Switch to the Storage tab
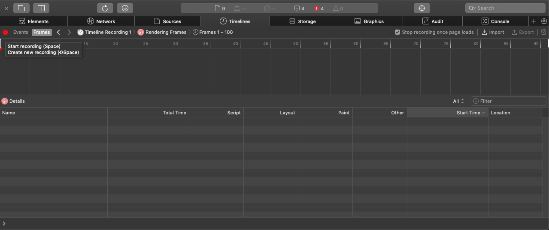This screenshot has width=549, height=230. point(303,21)
